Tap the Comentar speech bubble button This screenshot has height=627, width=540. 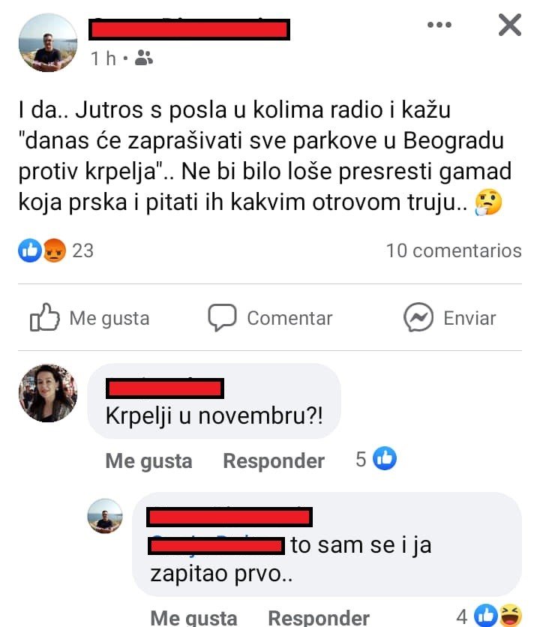pos(270,318)
